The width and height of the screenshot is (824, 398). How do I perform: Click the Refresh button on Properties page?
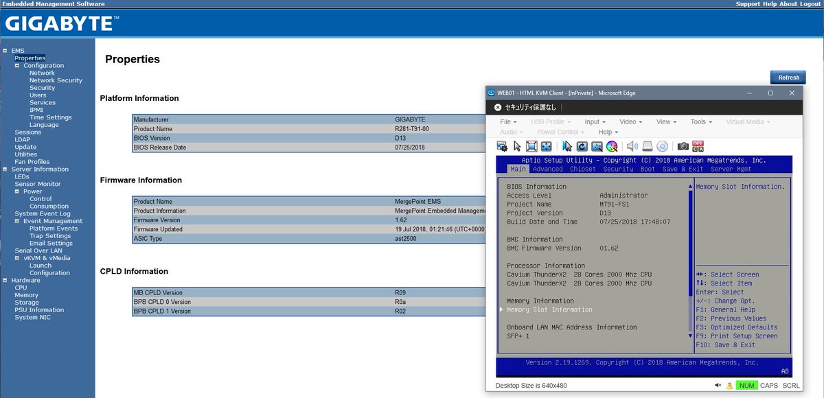[x=788, y=78]
